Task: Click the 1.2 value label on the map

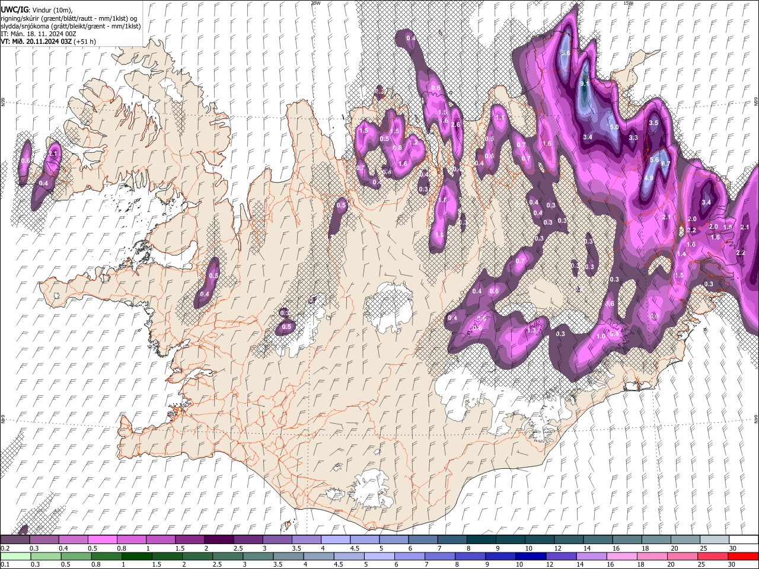Action: 414,142
